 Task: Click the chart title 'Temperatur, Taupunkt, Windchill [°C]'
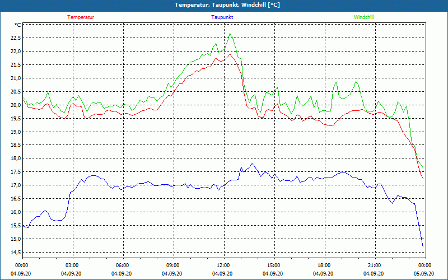click(227, 5)
